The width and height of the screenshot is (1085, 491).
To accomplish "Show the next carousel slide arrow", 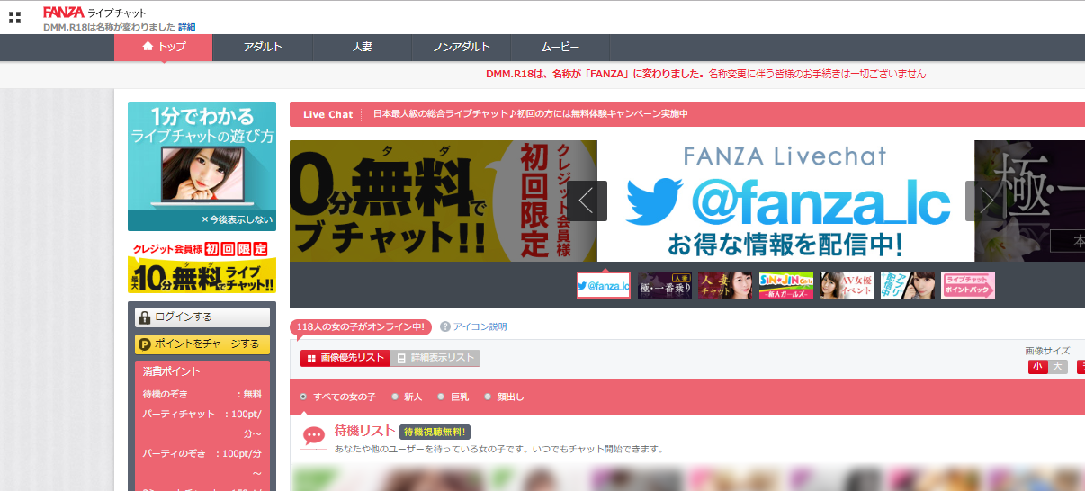I will click(x=985, y=201).
